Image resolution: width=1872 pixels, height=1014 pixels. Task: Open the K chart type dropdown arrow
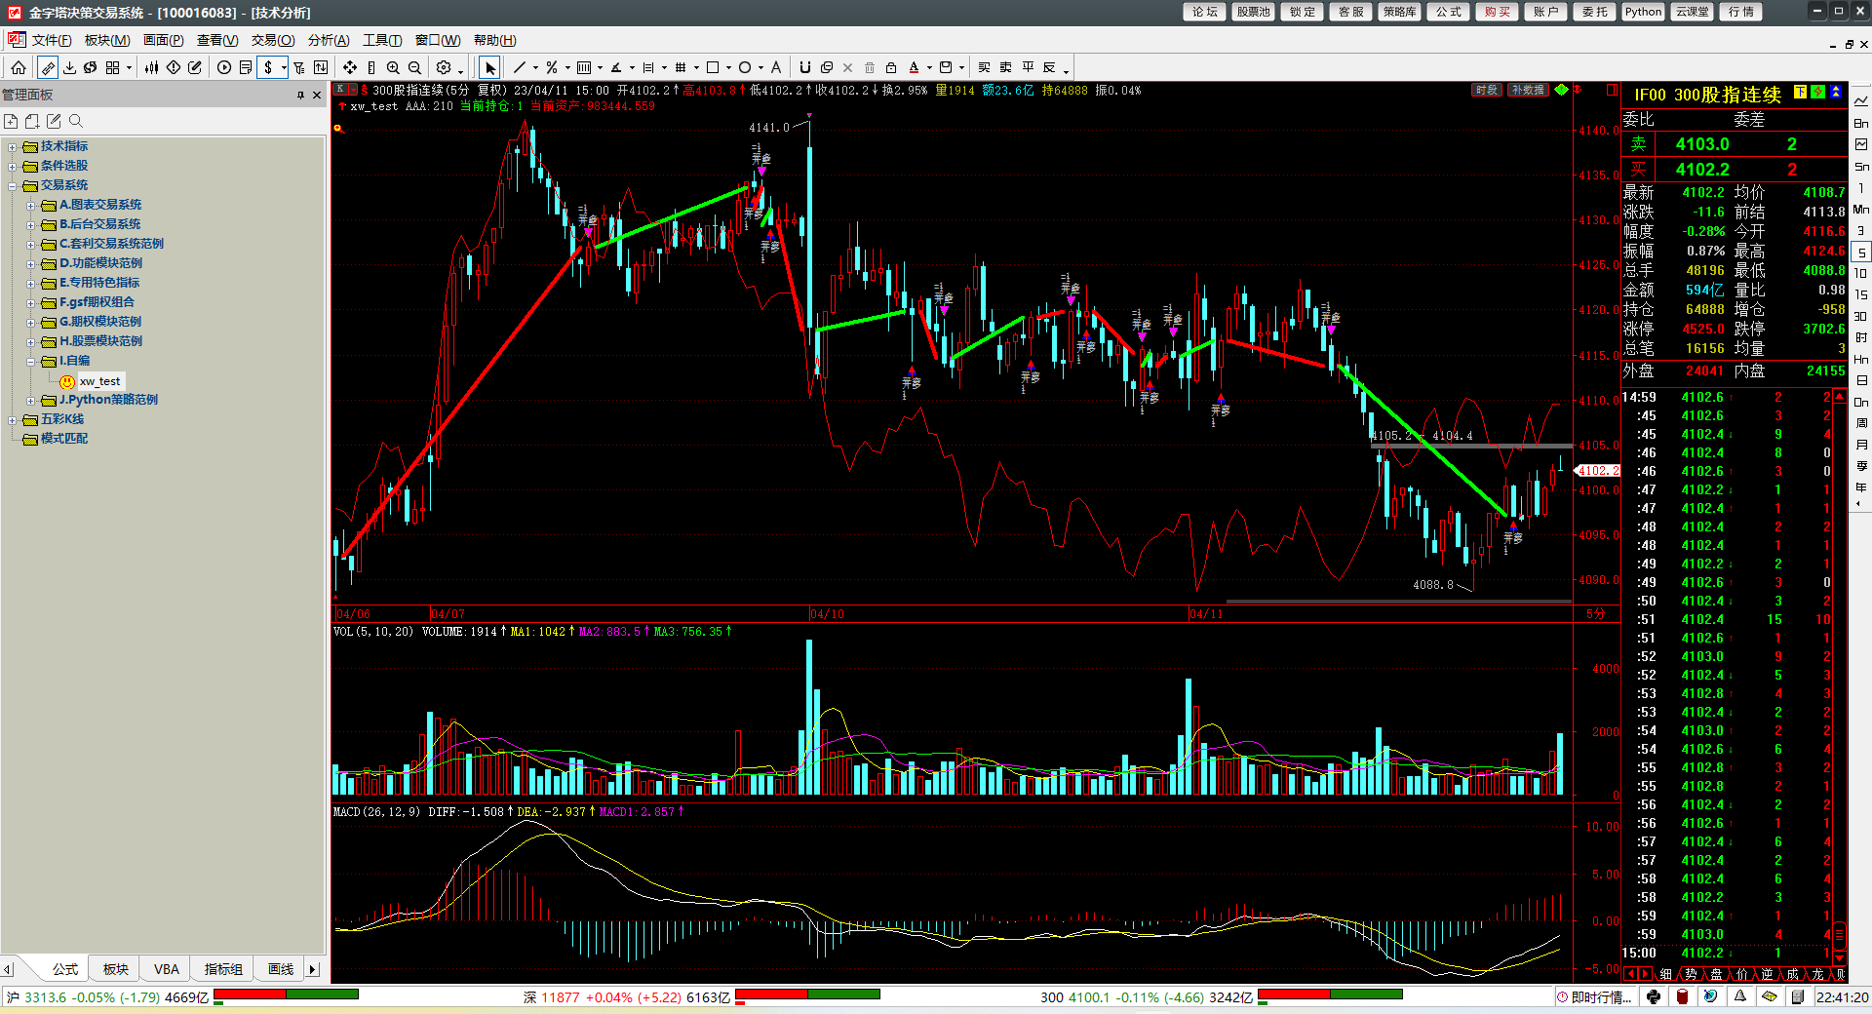click(x=353, y=90)
